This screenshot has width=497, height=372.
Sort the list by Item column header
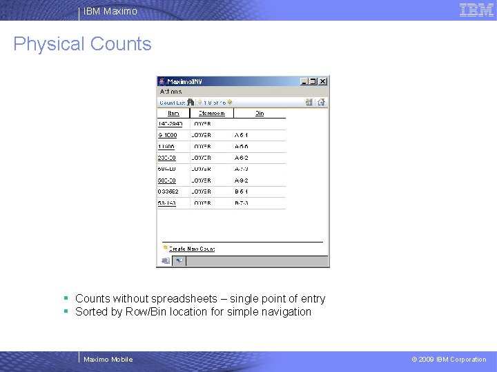[x=173, y=113]
